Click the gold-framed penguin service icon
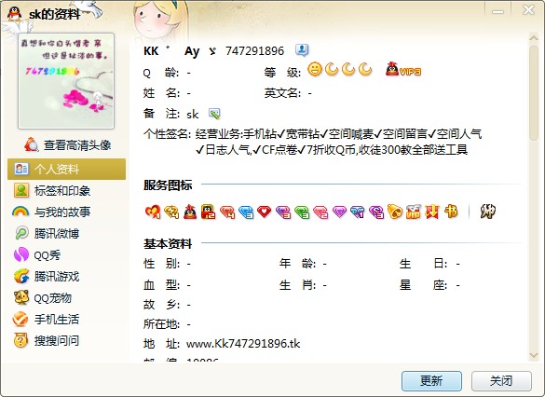The width and height of the screenshot is (545, 397). (209, 212)
